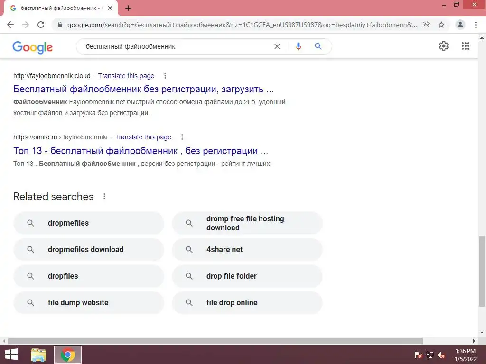This screenshot has height=364, width=486.
Task: Click the horizontal scrollbar thumb
Action: coord(215,341)
